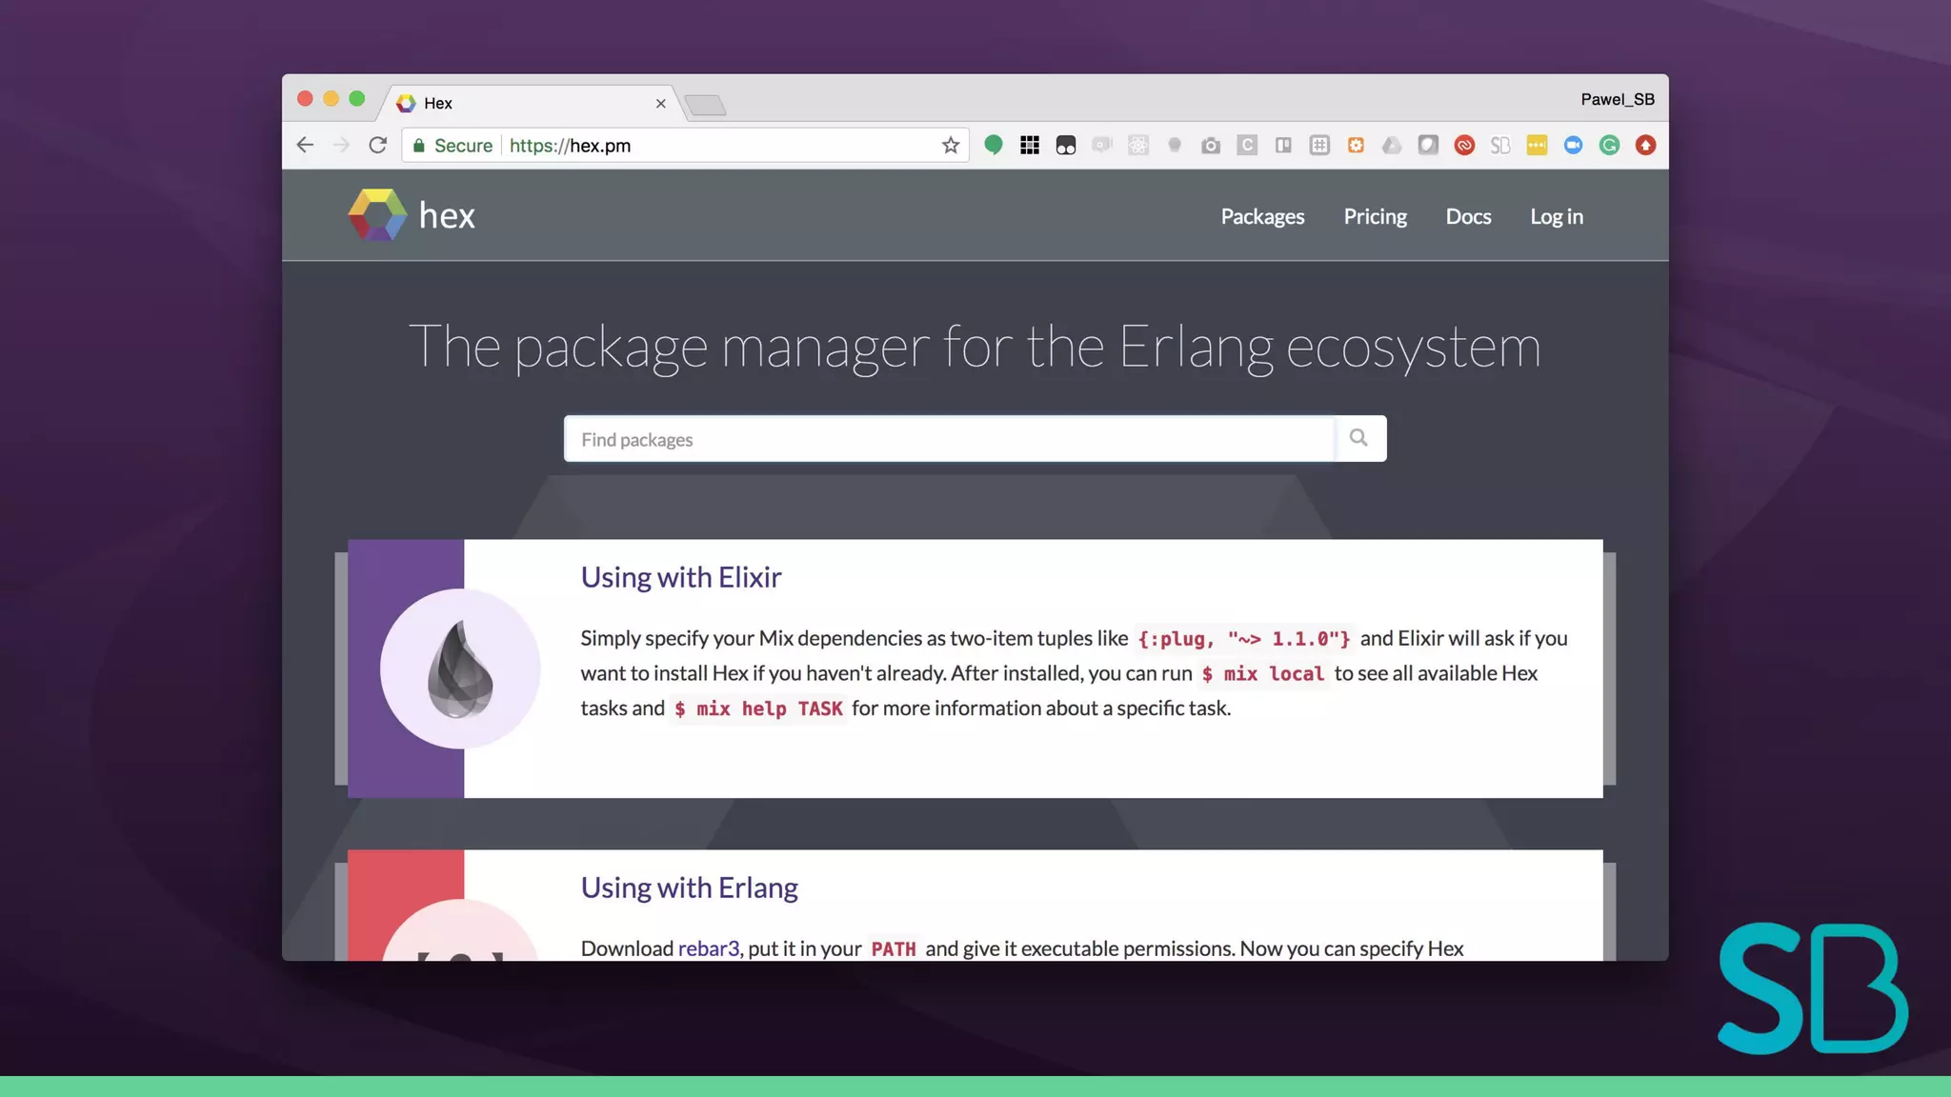
Task: Go to Docs in navigation
Action: [x=1468, y=216]
